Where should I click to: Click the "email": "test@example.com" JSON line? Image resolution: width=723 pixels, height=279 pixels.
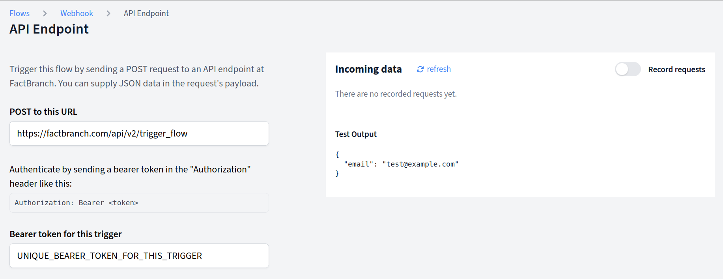401,164
